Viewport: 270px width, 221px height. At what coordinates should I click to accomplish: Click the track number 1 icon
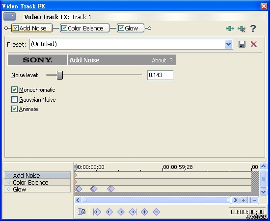tap(10, 17)
